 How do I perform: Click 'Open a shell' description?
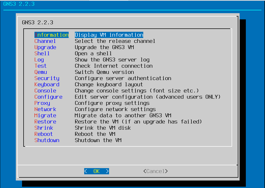93,53
